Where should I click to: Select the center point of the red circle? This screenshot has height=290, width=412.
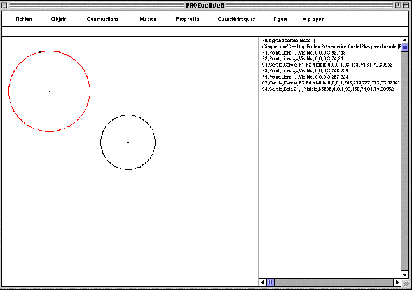click(50, 91)
